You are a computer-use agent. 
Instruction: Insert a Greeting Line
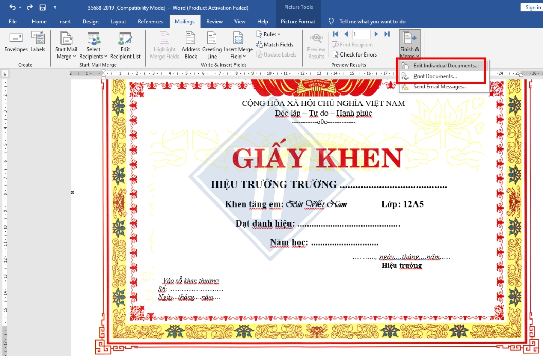[x=211, y=45]
